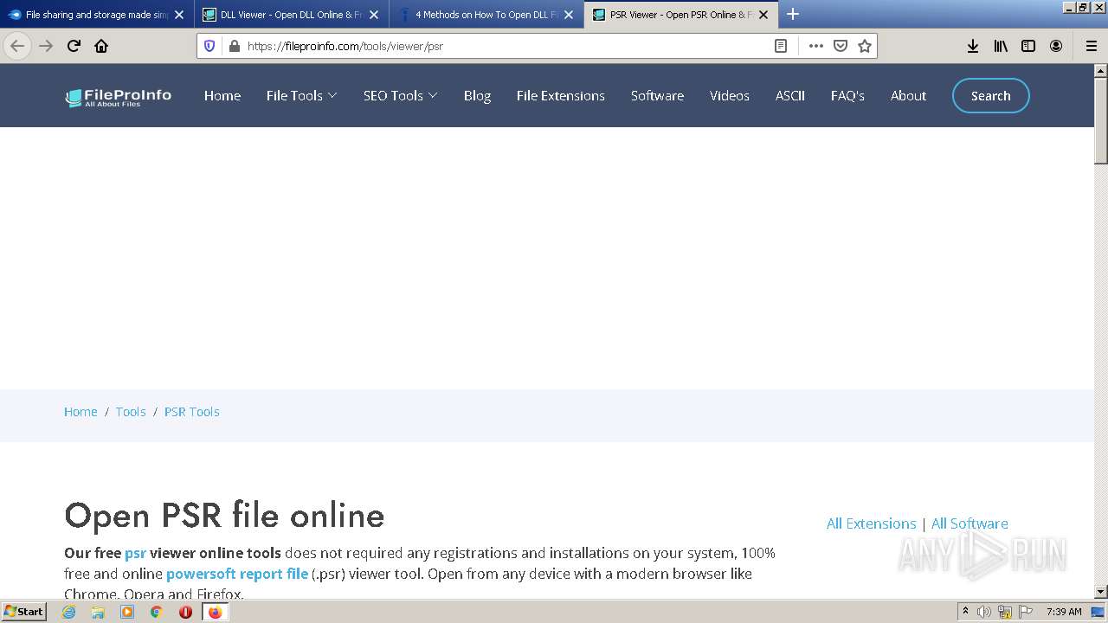The width and height of the screenshot is (1108, 623).
Task: Open All Extensions link
Action: coord(871,523)
